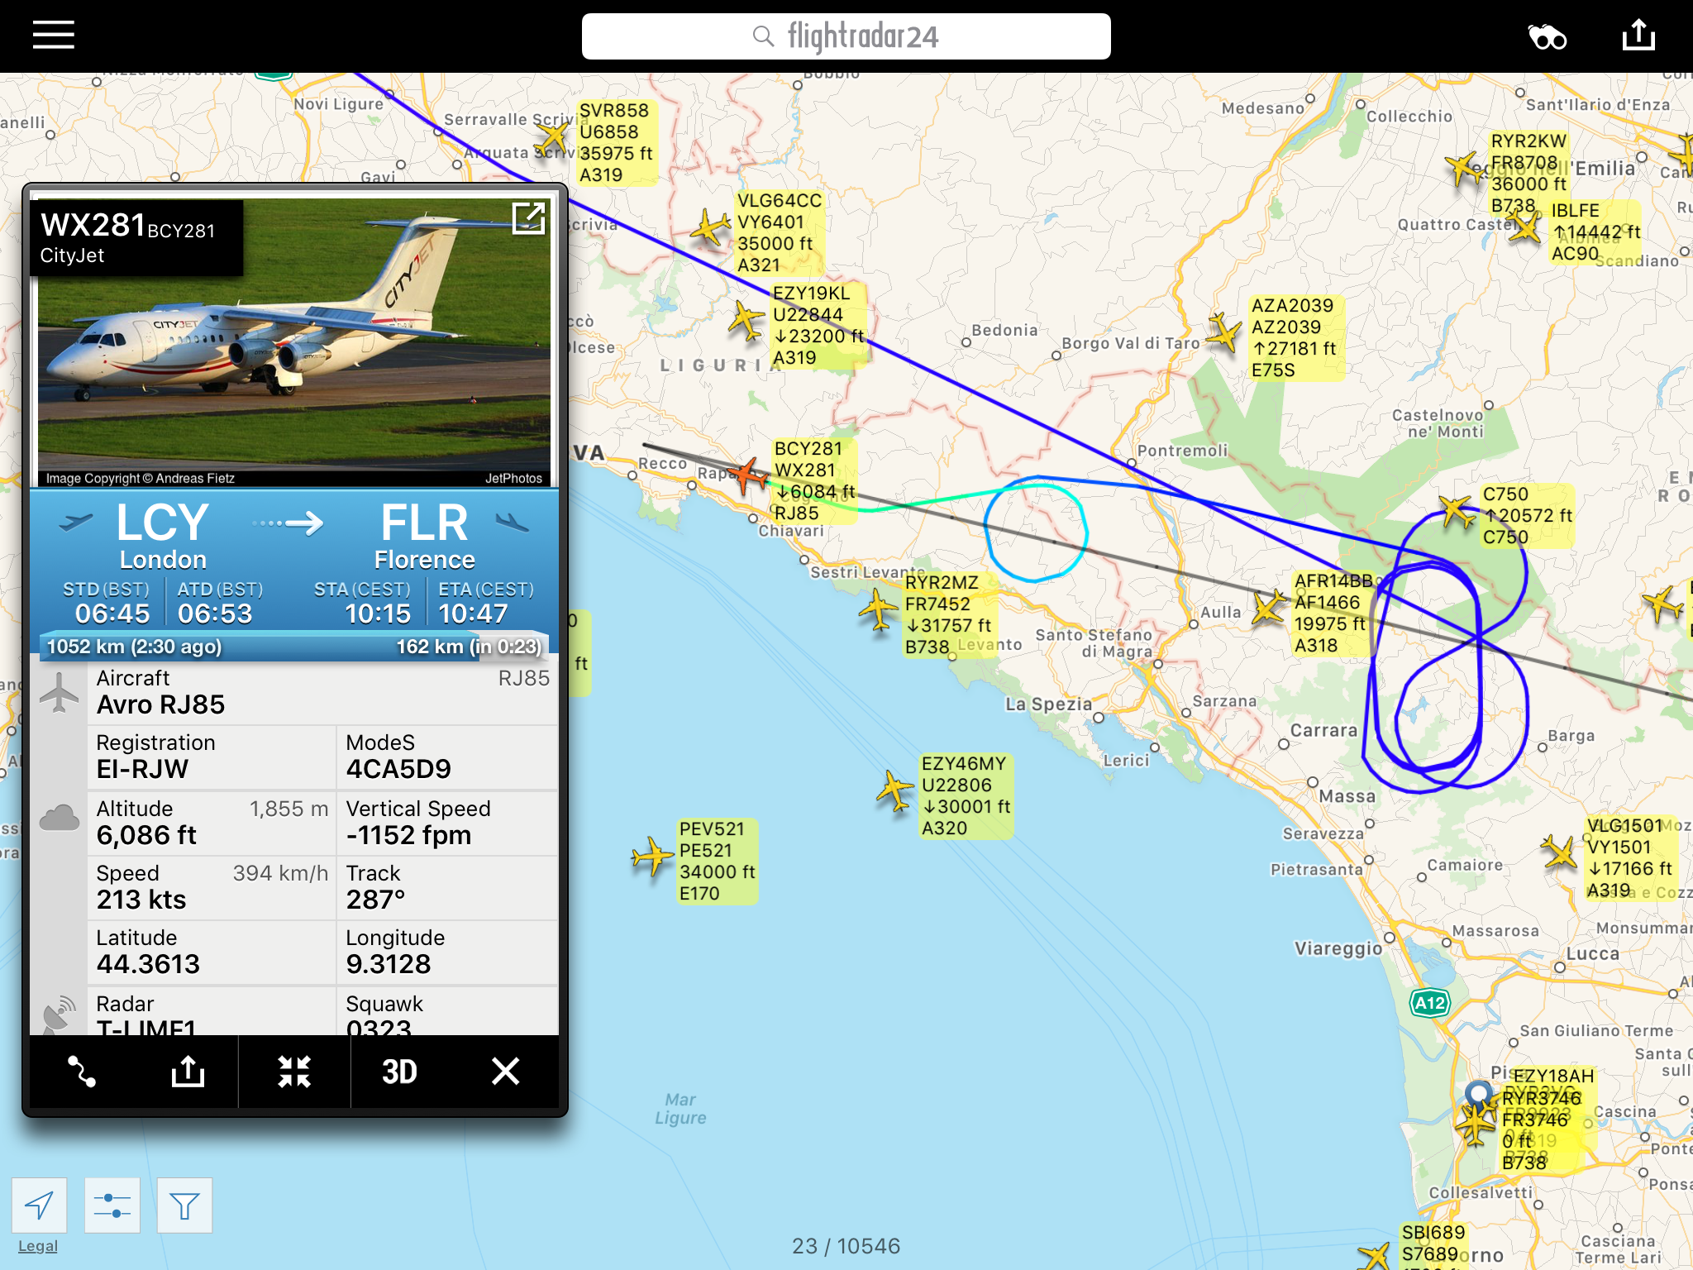Open the flight filter funnel icon
Viewport: 1693px width, 1270px height.
click(184, 1206)
